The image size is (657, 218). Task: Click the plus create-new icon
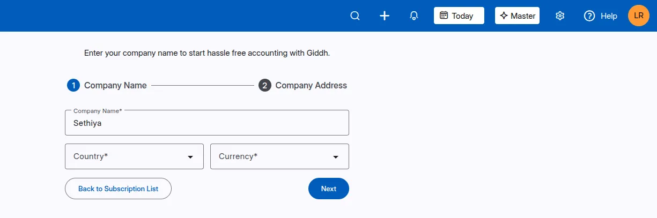point(384,16)
